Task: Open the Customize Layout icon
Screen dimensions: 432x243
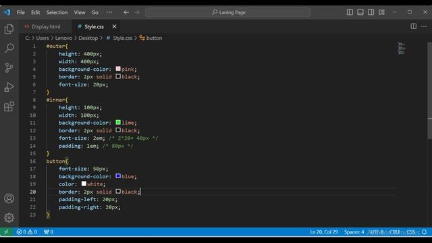Action: 381,12
